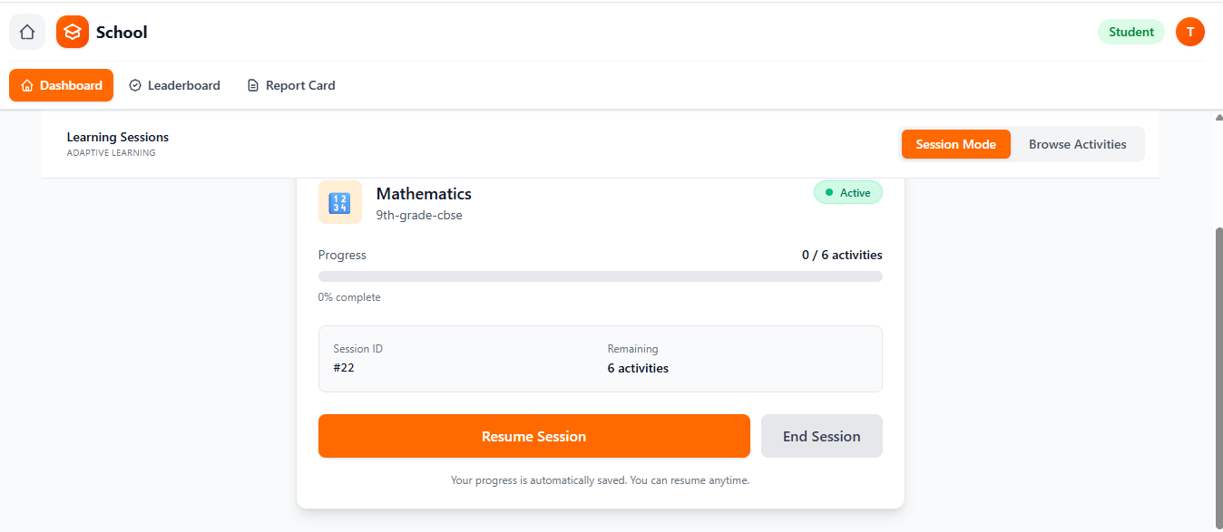This screenshot has width=1223, height=532.
Task: Switch to the Dashboard tab
Action: (61, 84)
